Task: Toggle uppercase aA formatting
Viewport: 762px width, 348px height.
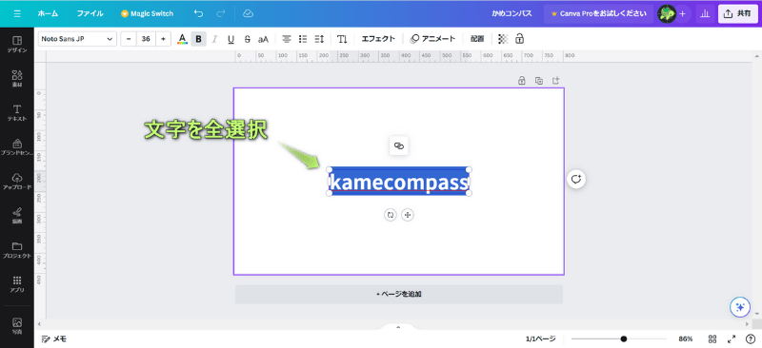Action: (x=263, y=39)
